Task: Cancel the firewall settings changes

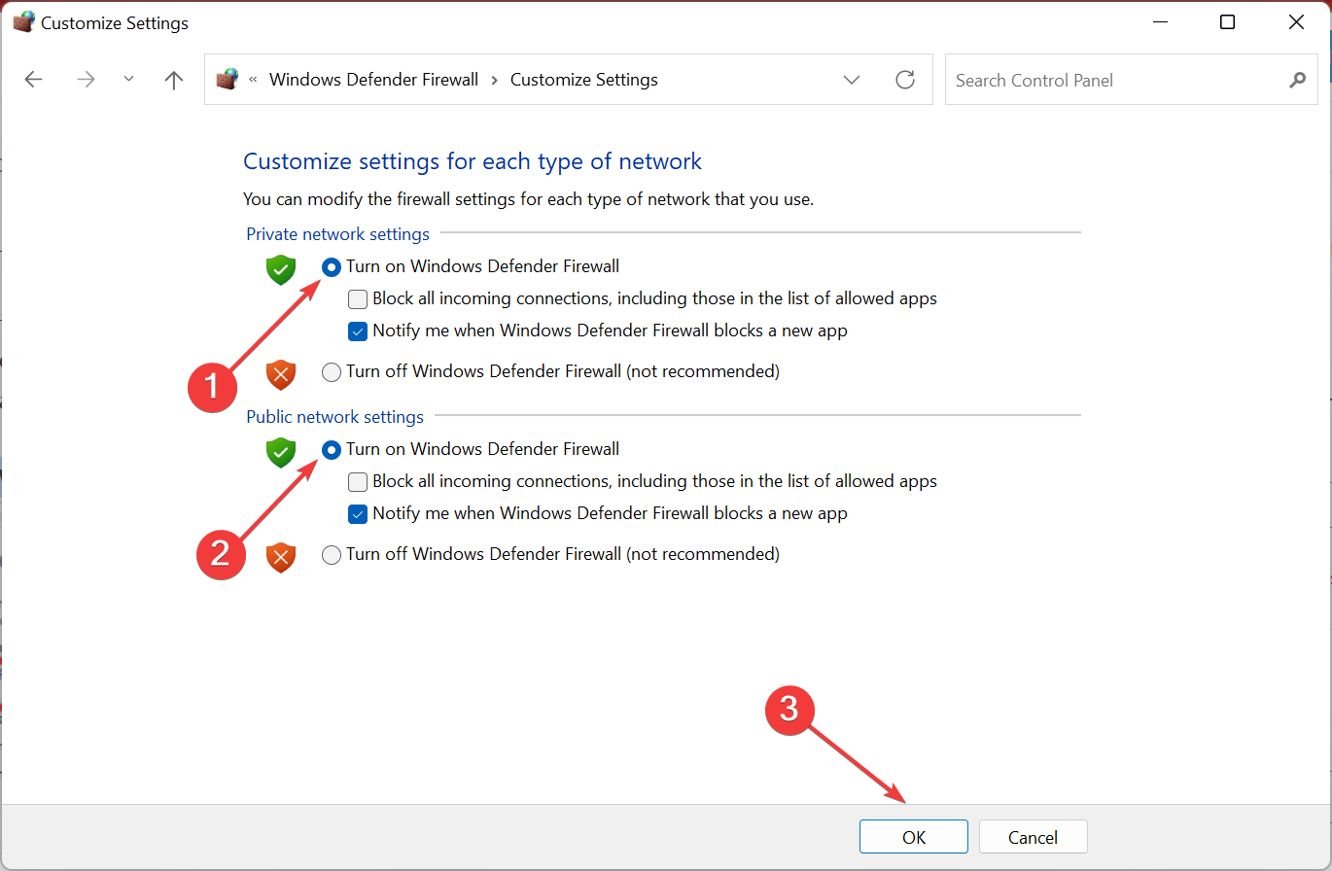Action: (1034, 837)
